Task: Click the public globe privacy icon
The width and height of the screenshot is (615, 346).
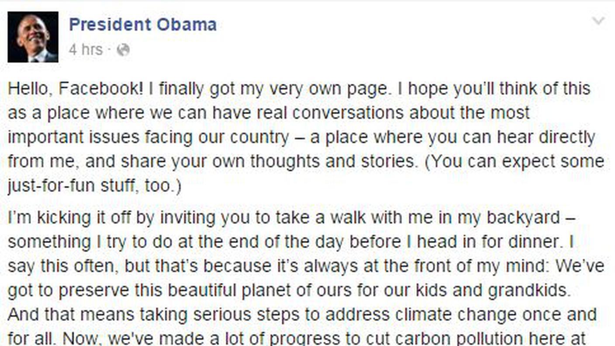Action: point(123,50)
